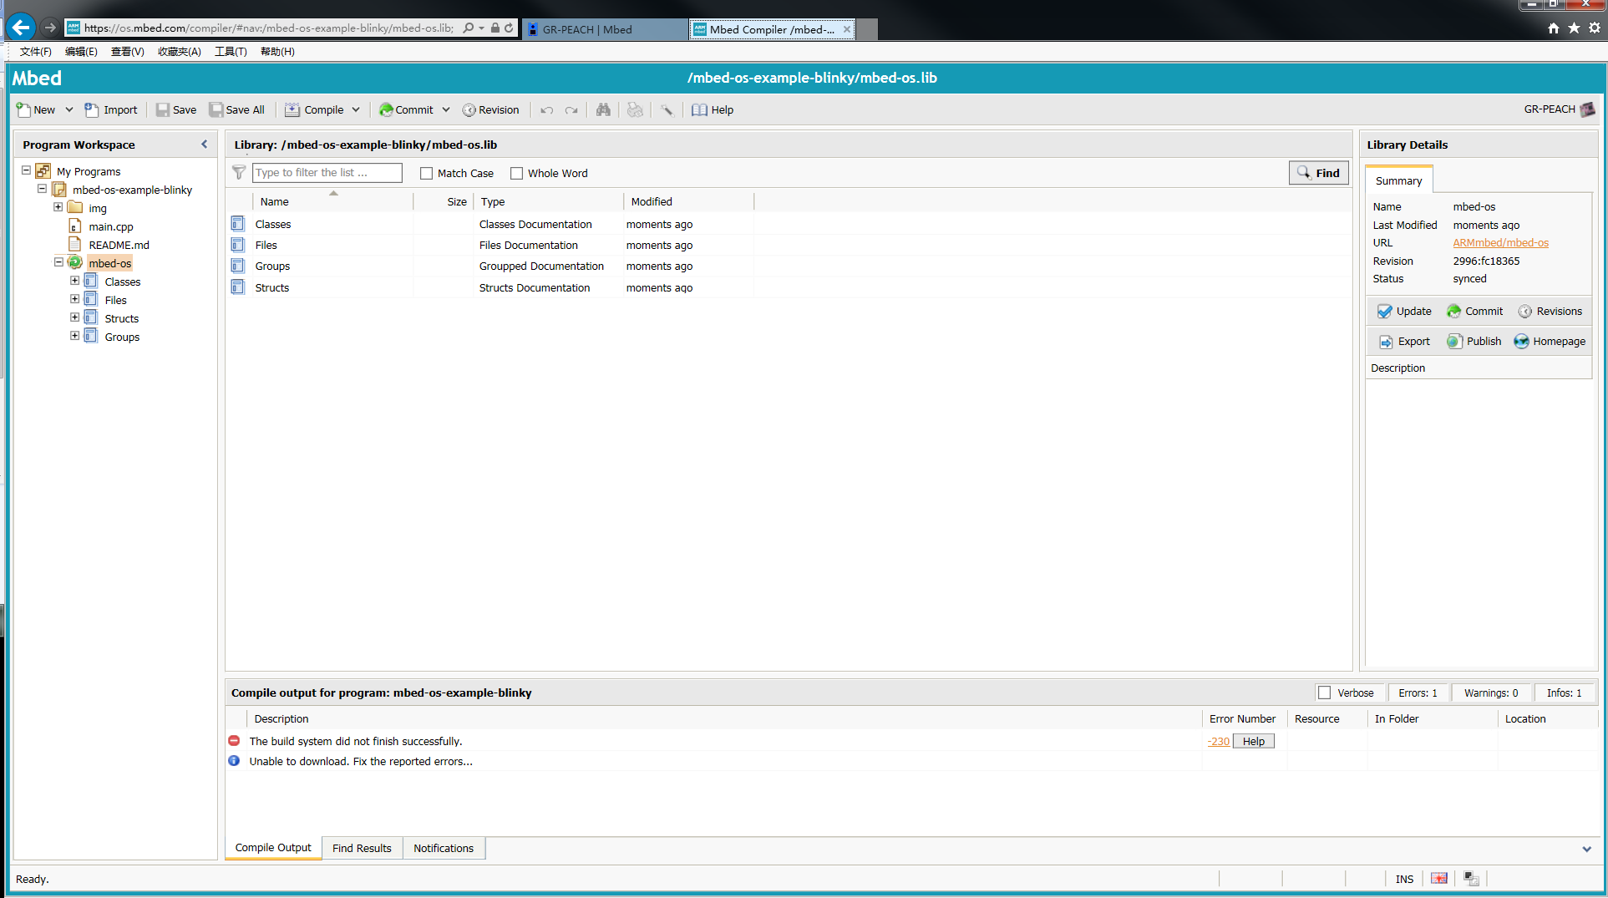The image size is (1608, 898).
Task: Click the Update library icon
Action: pos(1385,312)
